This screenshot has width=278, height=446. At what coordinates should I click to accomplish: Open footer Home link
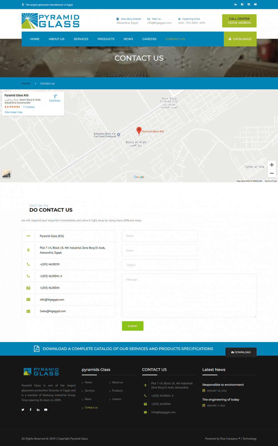tap(88, 382)
